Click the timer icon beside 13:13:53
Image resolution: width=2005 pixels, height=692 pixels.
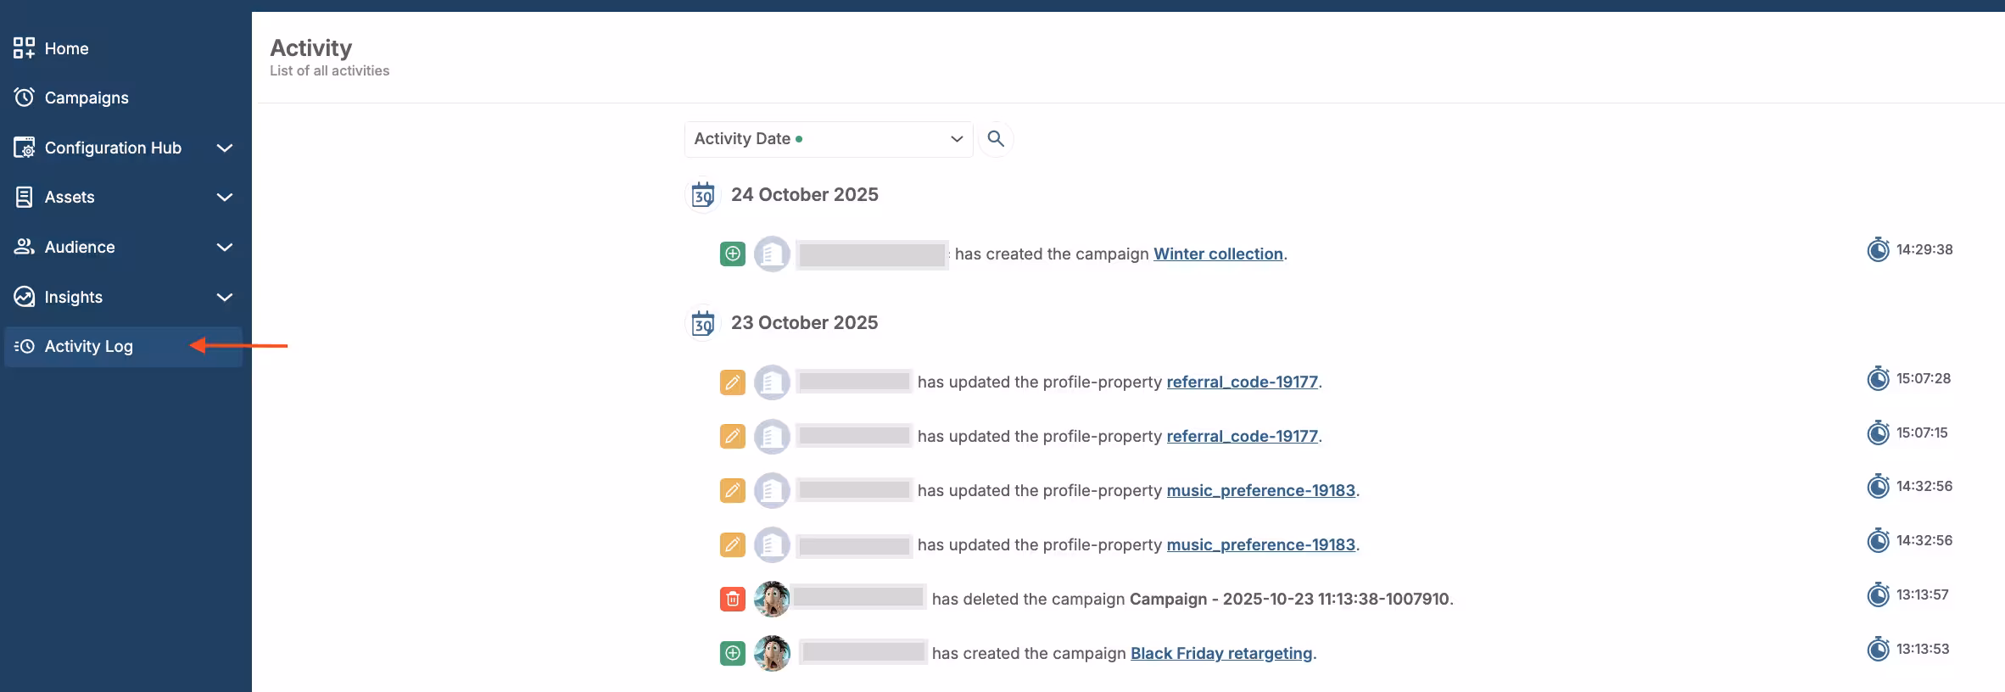1878,649
